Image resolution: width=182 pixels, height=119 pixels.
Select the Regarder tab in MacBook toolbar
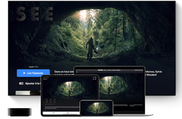(100, 70)
